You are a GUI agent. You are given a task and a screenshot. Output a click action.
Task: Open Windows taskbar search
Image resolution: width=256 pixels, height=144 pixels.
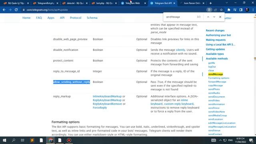coord(14,140)
